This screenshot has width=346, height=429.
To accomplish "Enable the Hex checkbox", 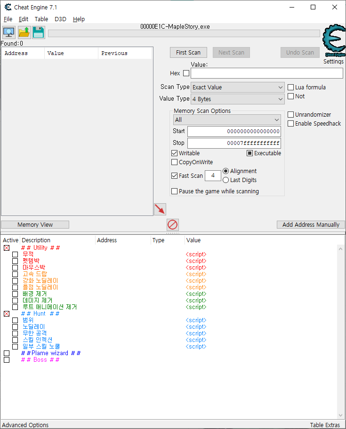I will [186, 73].
